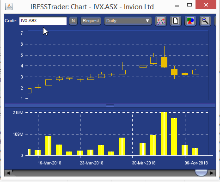The width and height of the screenshot is (220, 182).
Task: Click the blank page new chart icon
Action: pos(176,21)
